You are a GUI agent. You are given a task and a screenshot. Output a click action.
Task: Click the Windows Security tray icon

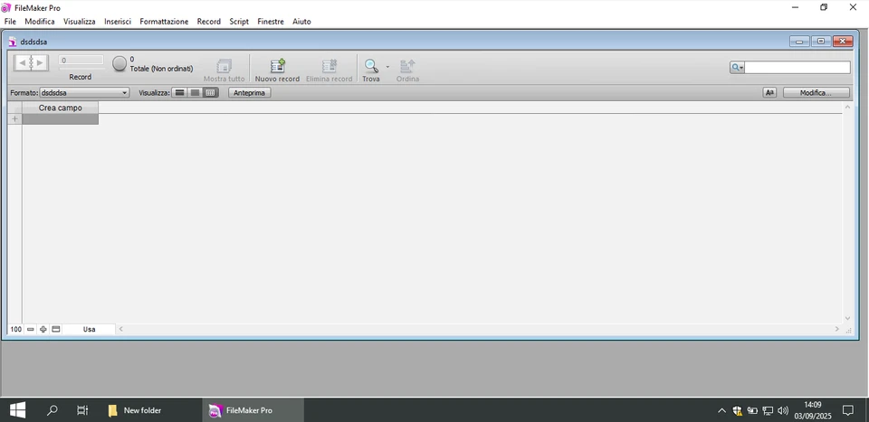pos(738,410)
